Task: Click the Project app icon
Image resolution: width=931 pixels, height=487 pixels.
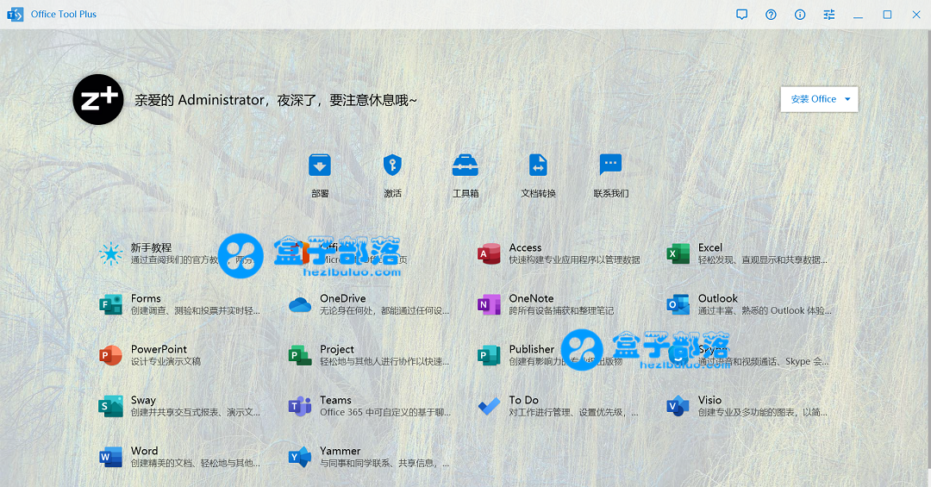Action: [x=300, y=356]
